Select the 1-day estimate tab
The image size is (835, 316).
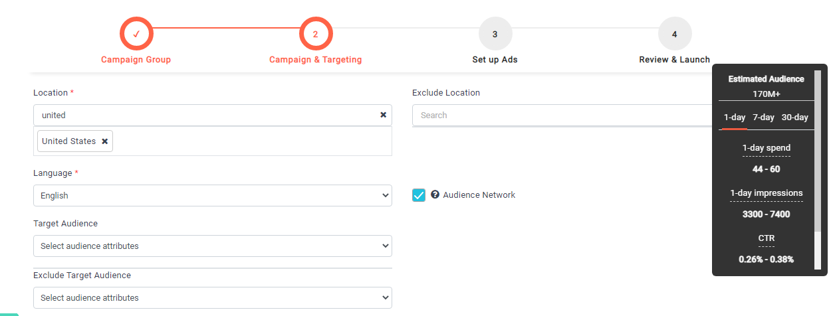[735, 118]
